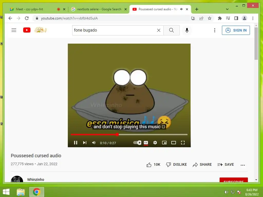Open more actions ellipsis below video
This screenshot has width=263, height=197.
242,165
